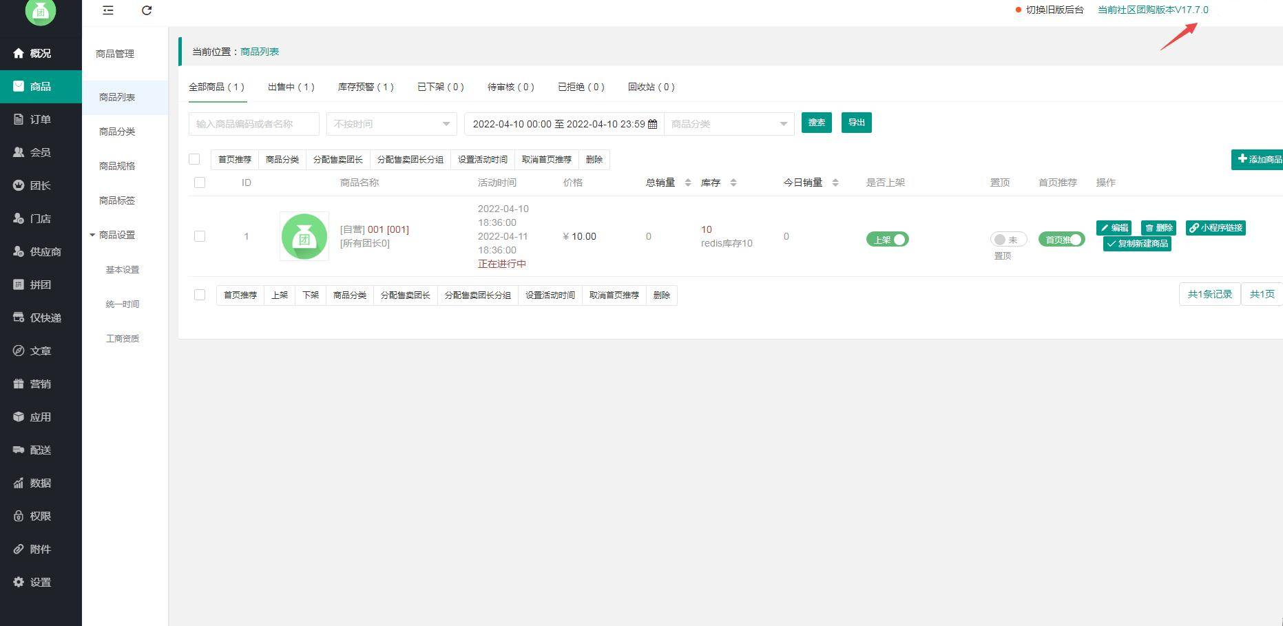Click 切换旧版后台 link

pyautogui.click(x=1054, y=10)
